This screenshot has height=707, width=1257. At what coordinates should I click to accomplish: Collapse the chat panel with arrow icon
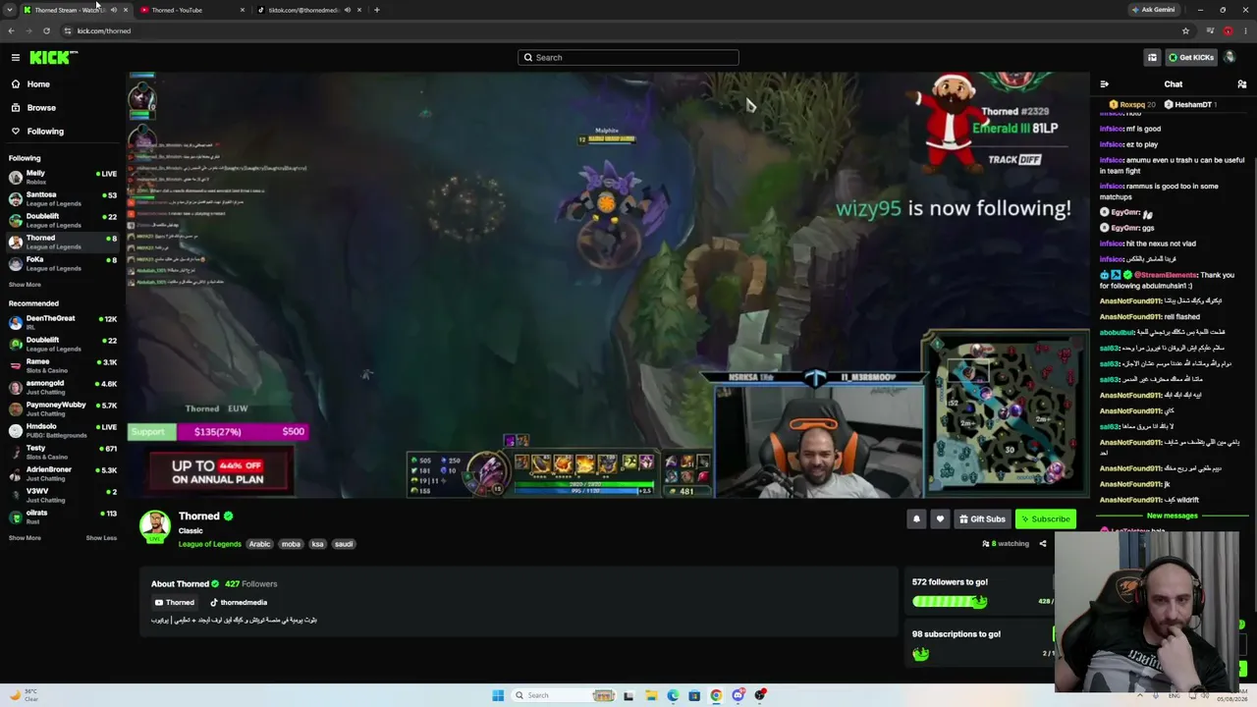tap(1105, 84)
